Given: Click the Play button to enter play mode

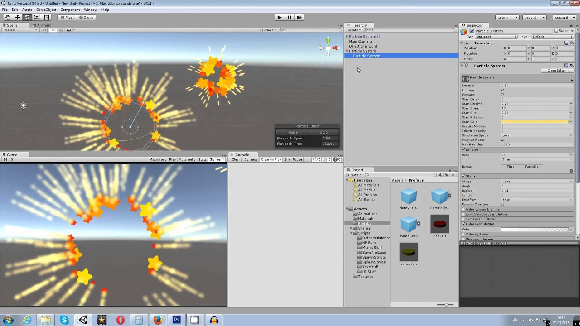Looking at the screenshot, I should tap(279, 17).
